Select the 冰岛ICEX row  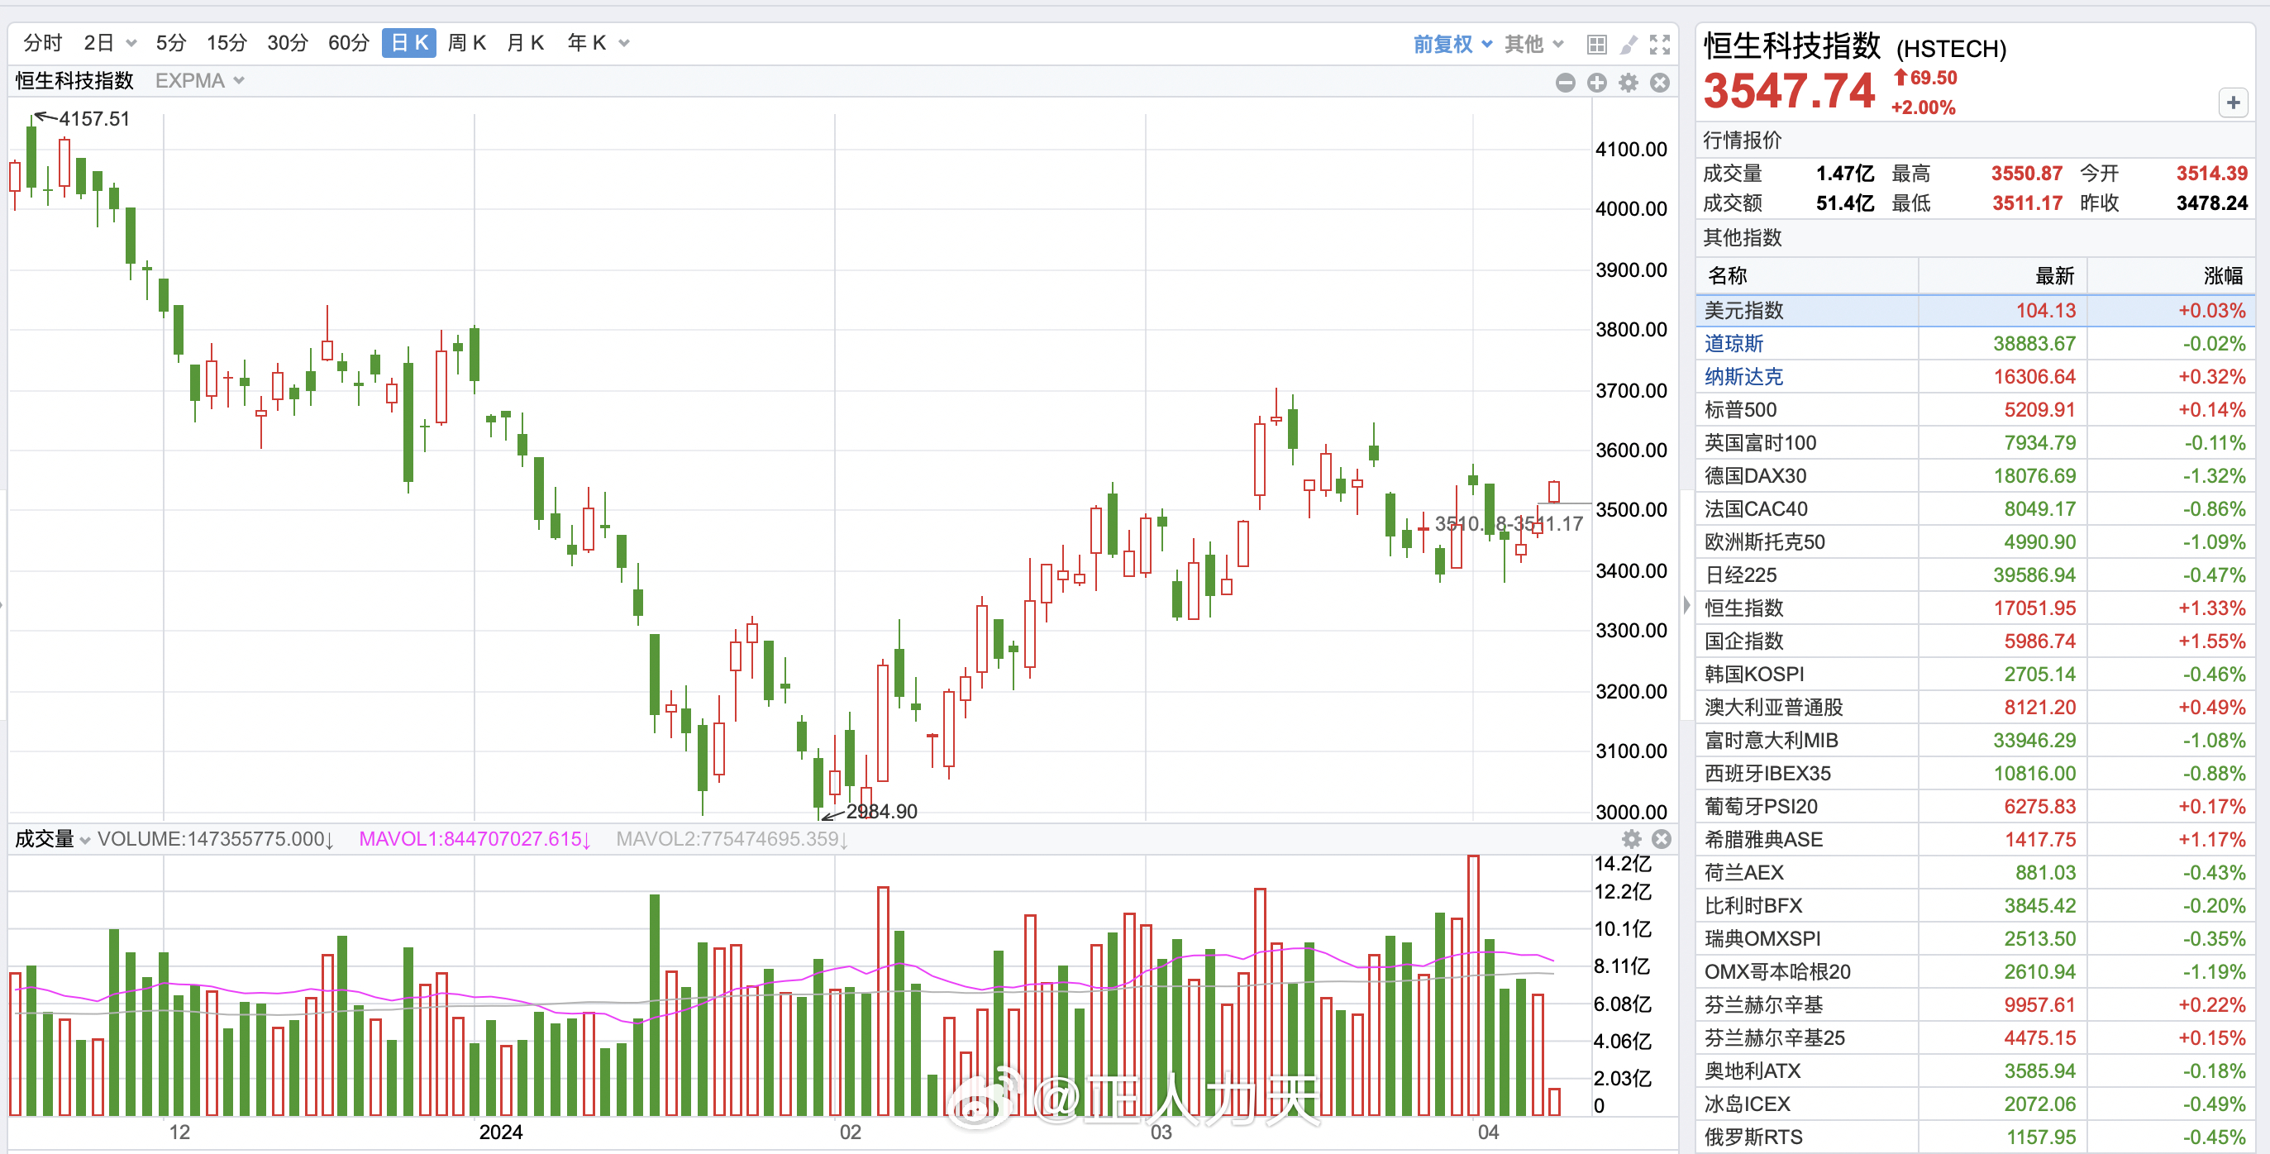[x=1975, y=1104]
